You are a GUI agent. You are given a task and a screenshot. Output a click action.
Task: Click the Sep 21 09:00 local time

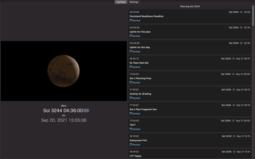[x=243, y=74]
